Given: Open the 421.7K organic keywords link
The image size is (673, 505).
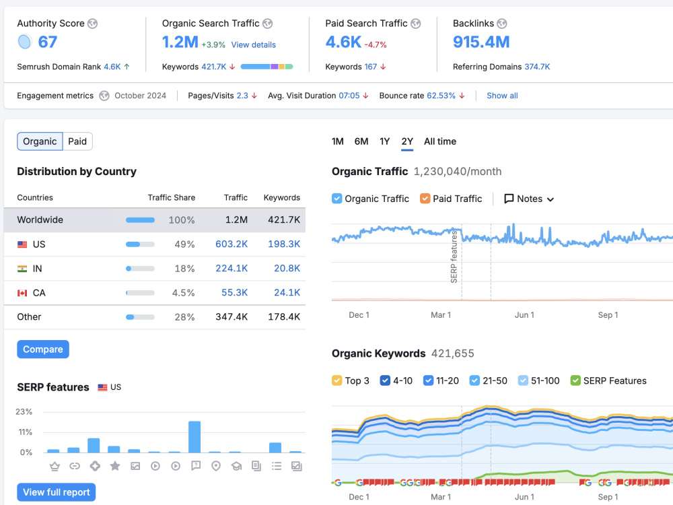Looking at the screenshot, I should click(x=214, y=67).
